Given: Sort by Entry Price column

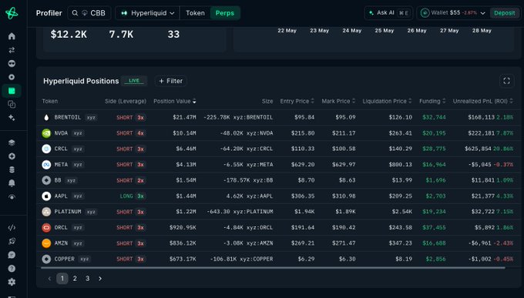Looking at the screenshot, I should 297,101.
